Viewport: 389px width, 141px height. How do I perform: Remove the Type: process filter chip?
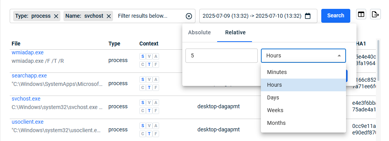[x=56, y=16]
